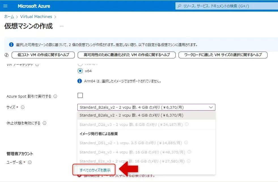Open the Azure portal hamburger menu

click(x=5, y=6)
